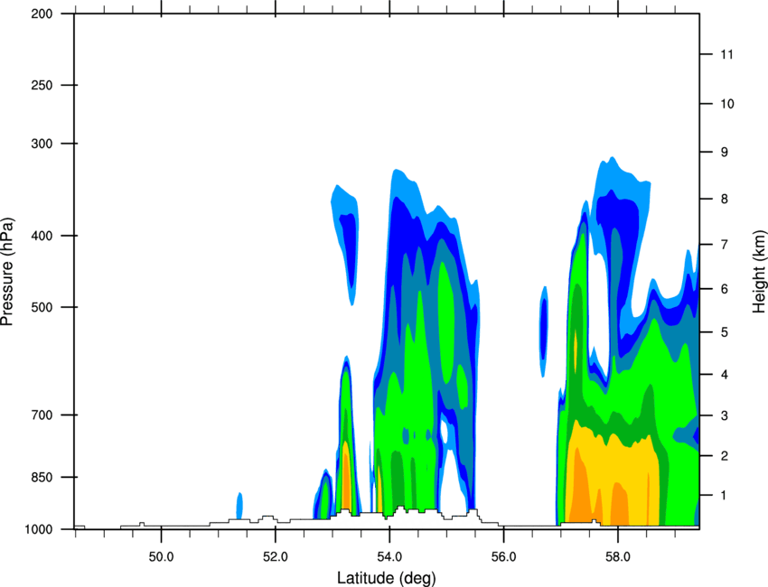Click the pressure axis label 200
Screen dimensions: 768x587
[x=42, y=14]
